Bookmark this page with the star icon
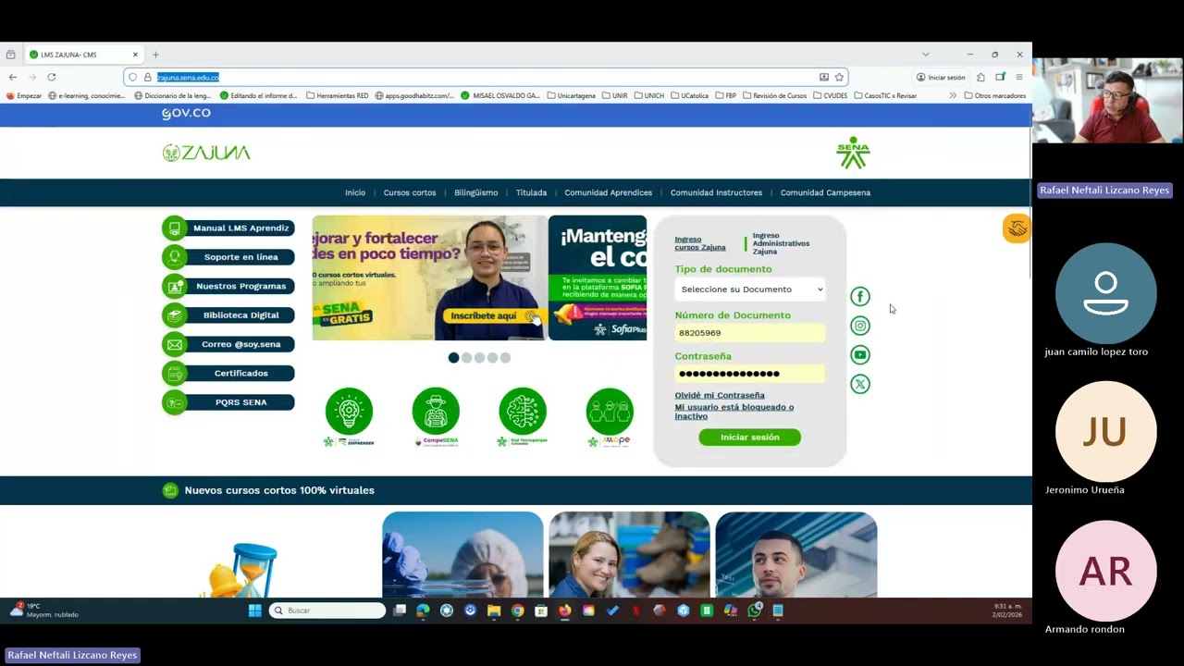Screen dimensions: 1184x666 pyautogui.click(x=839, y=77)
